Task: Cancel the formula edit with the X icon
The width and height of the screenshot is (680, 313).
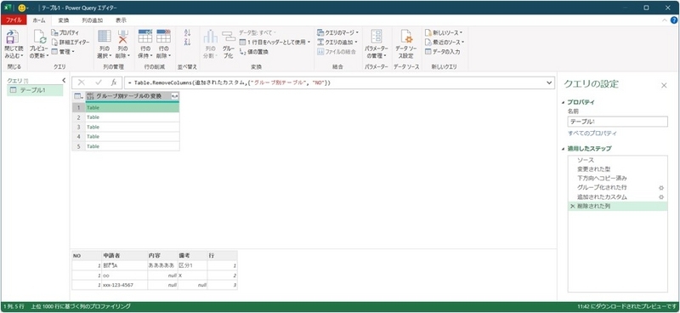Action: [x=81, y=83]
